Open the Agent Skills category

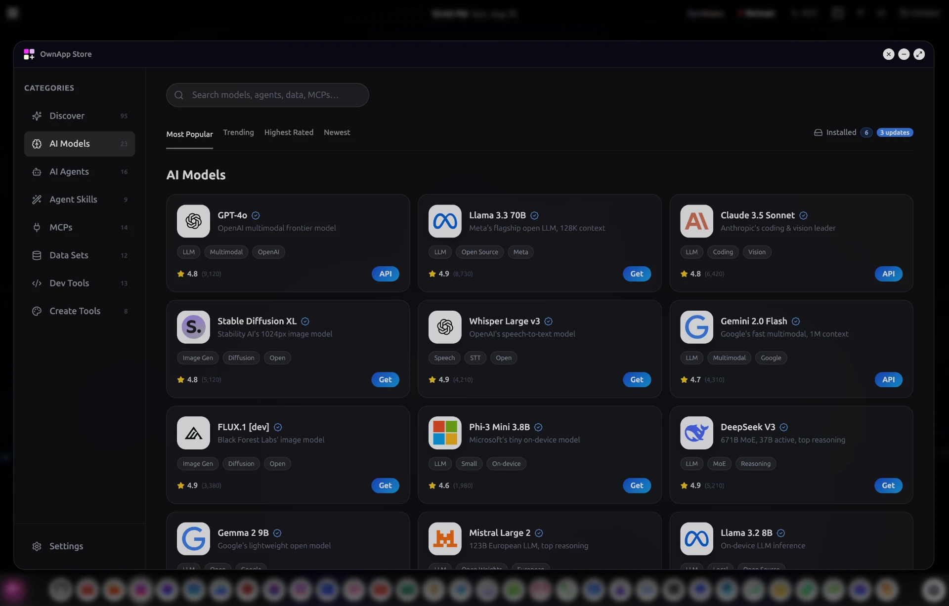click(80, 200)
